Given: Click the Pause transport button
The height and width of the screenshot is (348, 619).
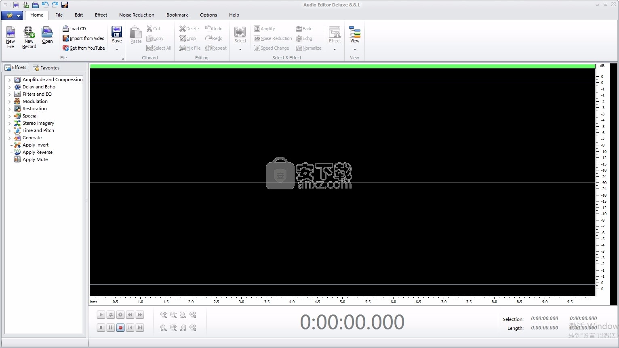Looking at the screenshot, I should pos(111,327).
